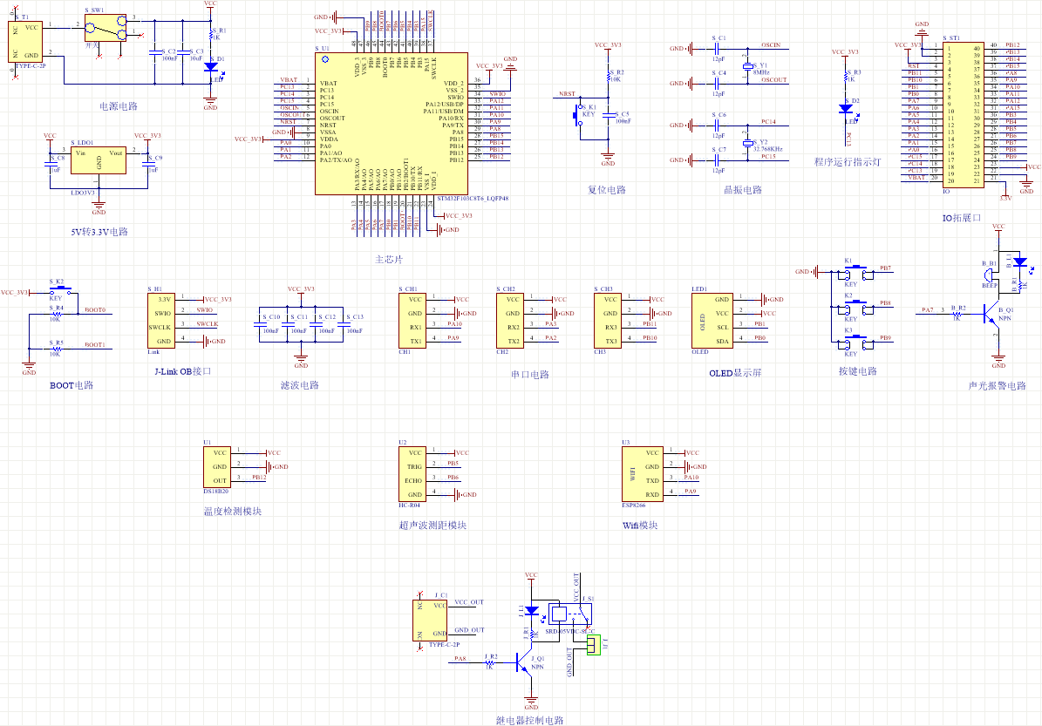Screen dimensions: 1042x726
Task: Click the S_SW1 power switch component
Action: click(106, 28)
